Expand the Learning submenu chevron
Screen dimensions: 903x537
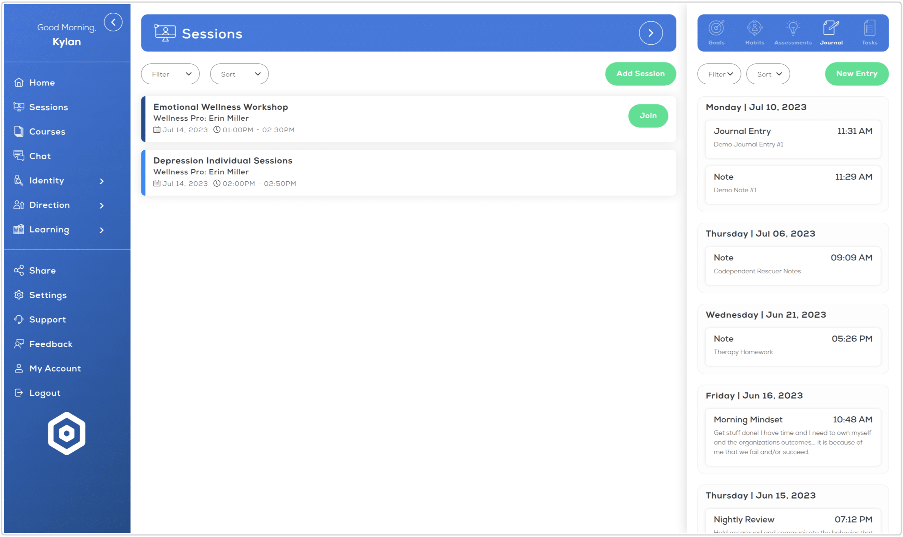[x=102, y=230]
